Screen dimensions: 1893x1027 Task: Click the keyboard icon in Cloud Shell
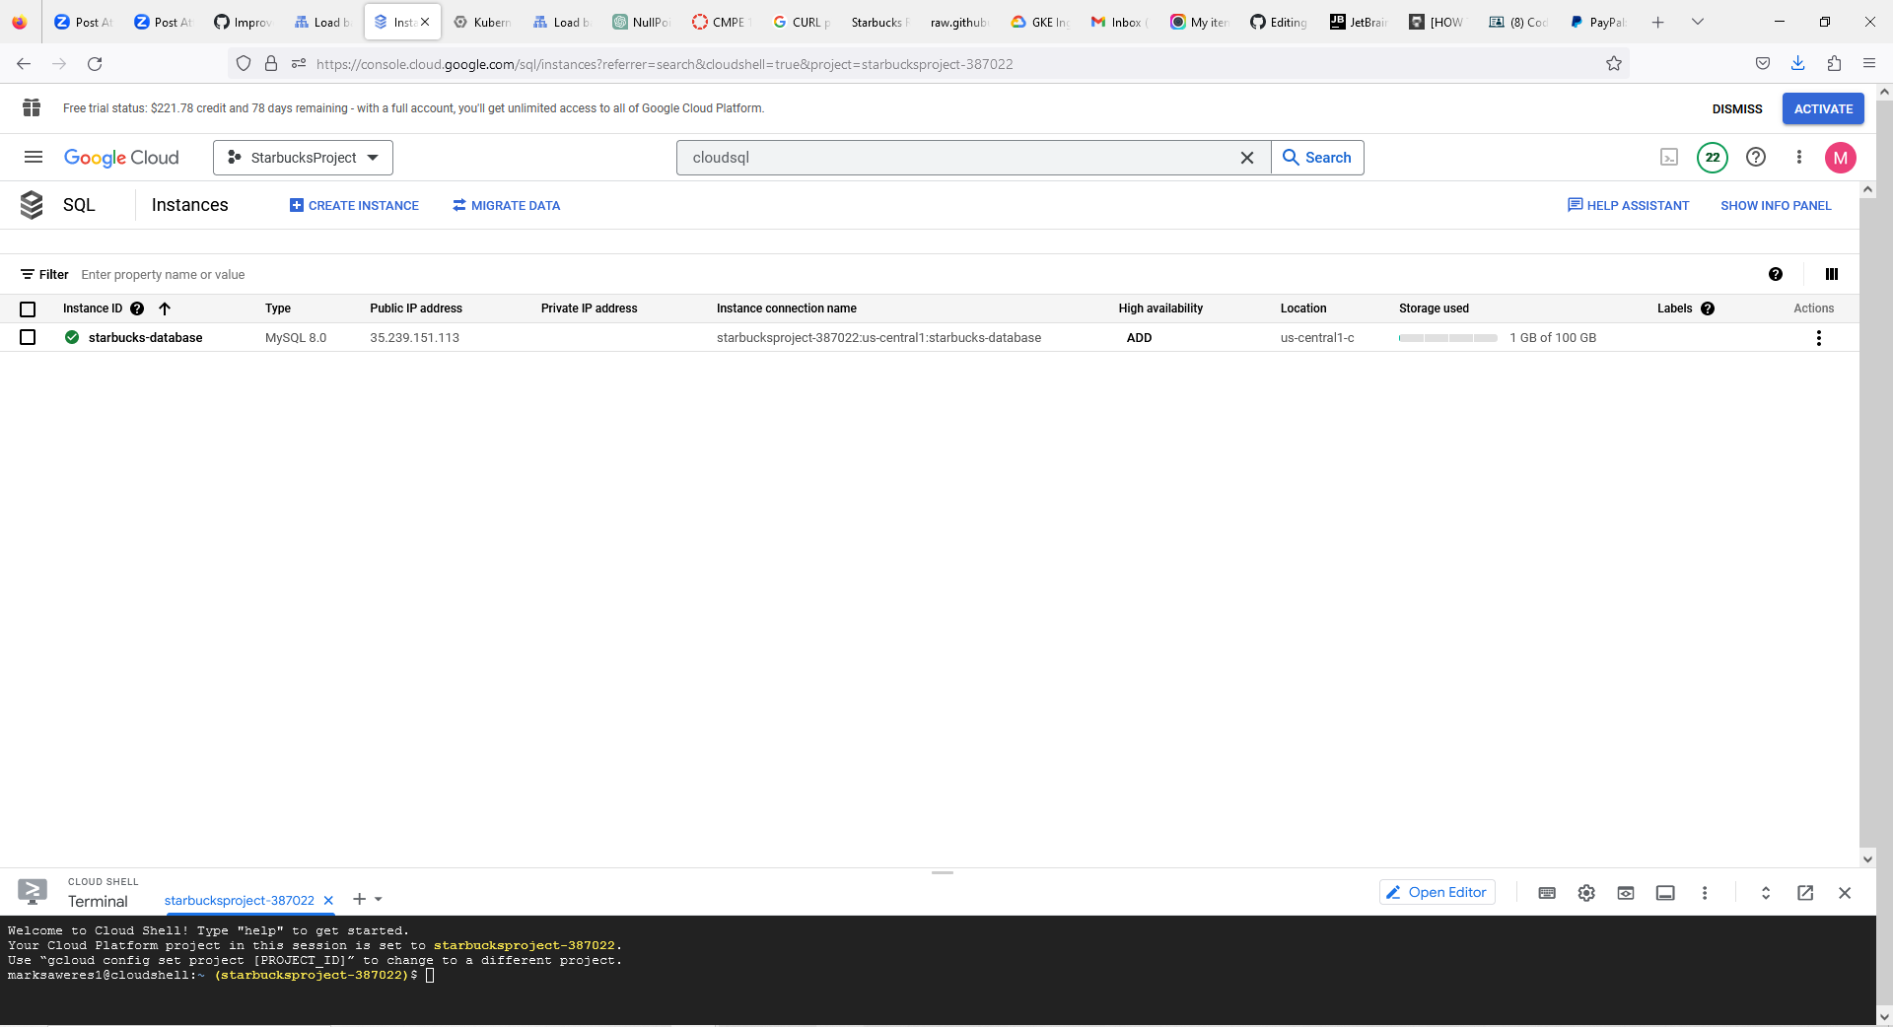[1547, 893]
